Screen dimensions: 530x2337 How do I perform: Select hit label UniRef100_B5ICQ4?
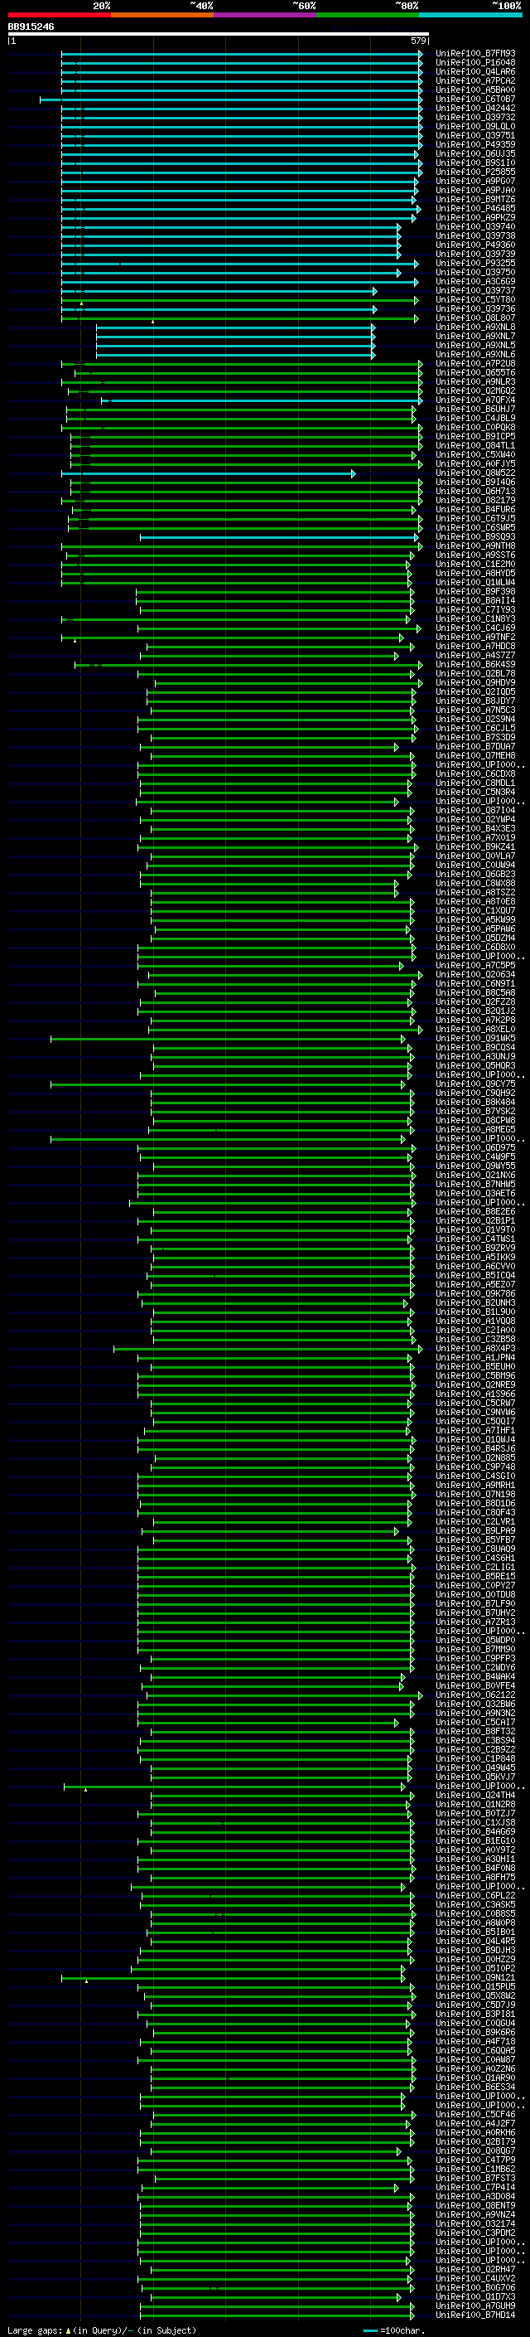click(475, 1276)
